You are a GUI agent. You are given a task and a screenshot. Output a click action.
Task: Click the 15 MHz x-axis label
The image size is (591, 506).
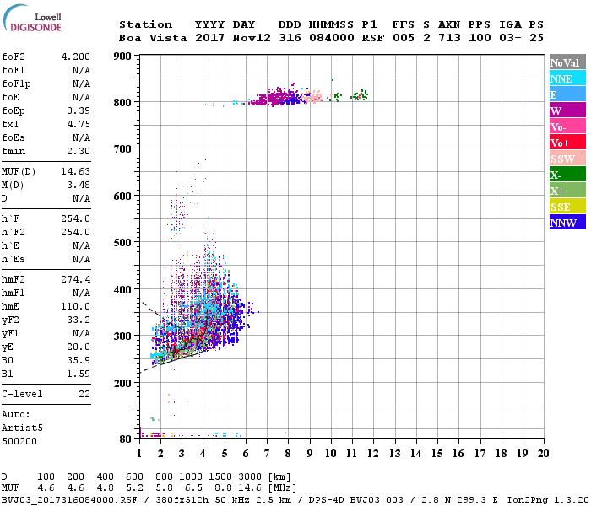click(x=437, y=454)
